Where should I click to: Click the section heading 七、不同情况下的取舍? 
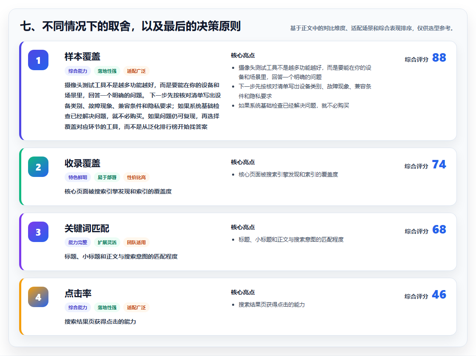[130, 26]
